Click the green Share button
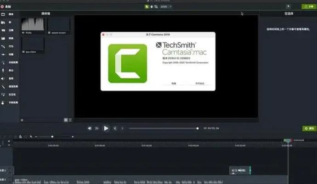317x184 pixels. (308, 6)
